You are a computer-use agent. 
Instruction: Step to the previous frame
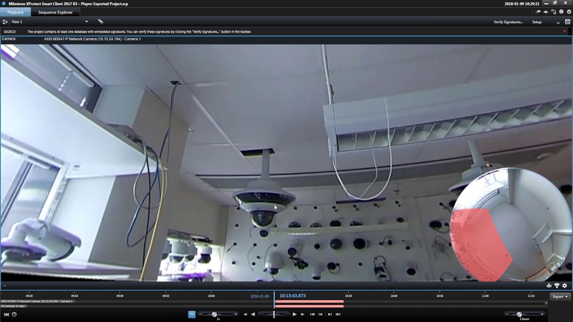pos(245,314)
